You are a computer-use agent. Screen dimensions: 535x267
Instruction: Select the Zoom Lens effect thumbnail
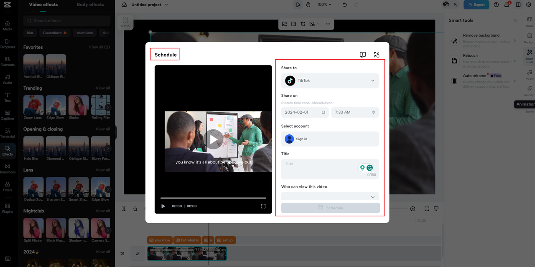[33, 106]
